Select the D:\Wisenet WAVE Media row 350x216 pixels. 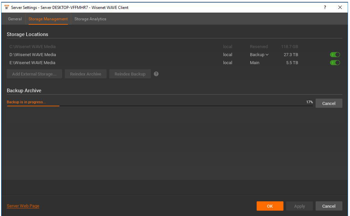pyautogui.click(x=174, y=55)
